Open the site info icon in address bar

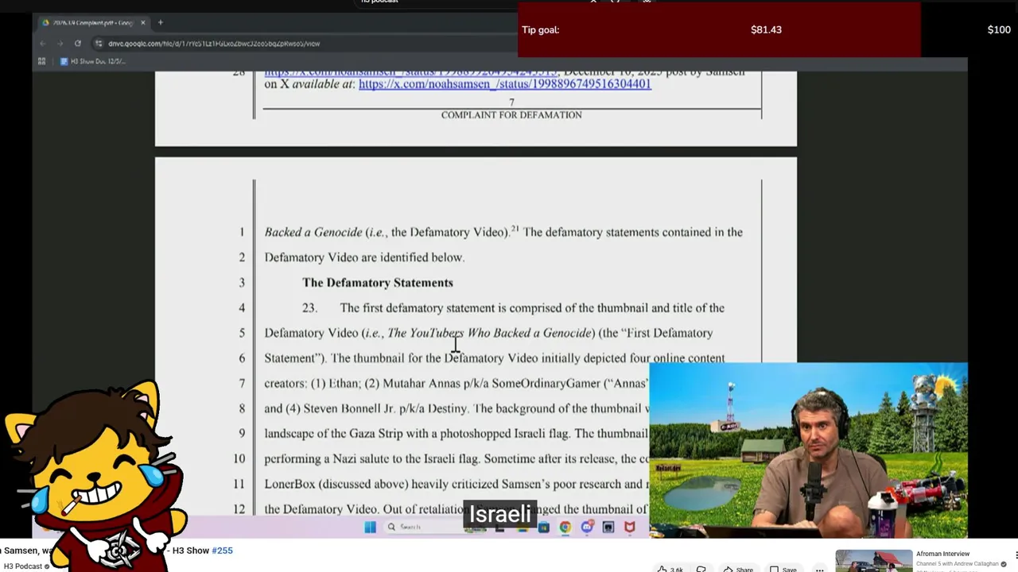[99, 44]
